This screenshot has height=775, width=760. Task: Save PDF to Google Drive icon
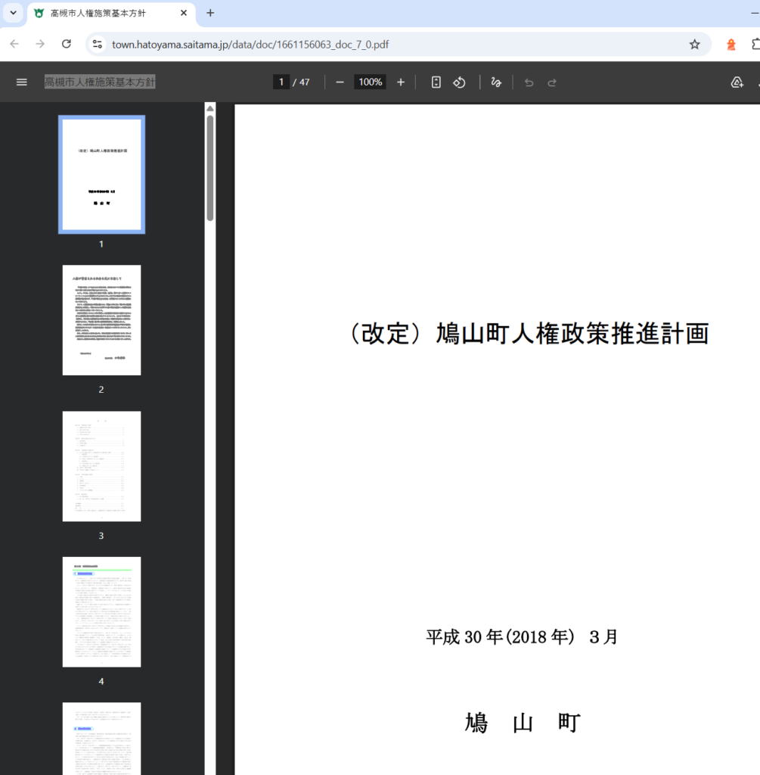737,82
